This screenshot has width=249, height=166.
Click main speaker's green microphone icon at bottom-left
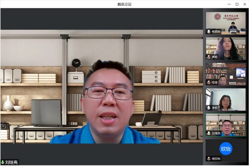point(2,162)
